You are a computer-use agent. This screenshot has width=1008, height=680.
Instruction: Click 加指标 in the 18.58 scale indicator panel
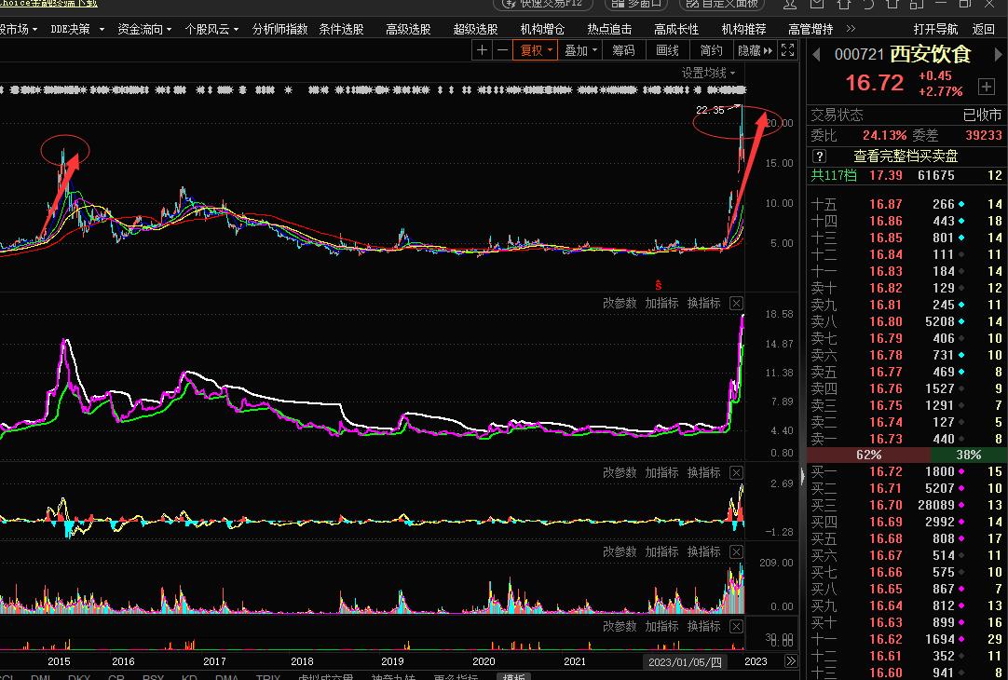(x=662, y=303)
